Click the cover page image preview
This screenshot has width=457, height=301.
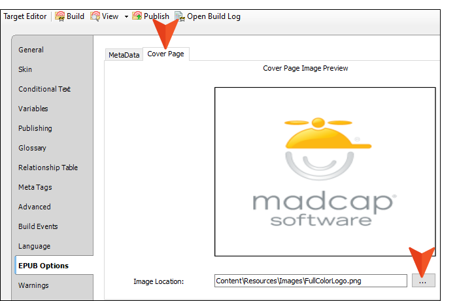325,172
